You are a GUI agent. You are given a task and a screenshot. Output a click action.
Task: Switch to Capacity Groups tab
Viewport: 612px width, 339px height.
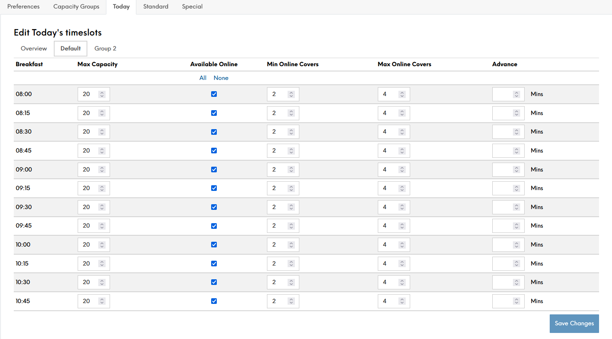coord(76,6)
